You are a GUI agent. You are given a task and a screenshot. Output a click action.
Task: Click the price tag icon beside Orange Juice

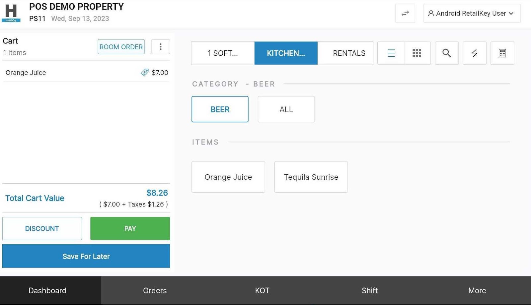coord(145,73)
